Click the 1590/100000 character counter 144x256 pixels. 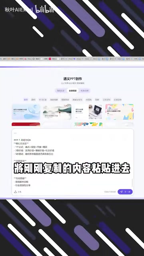tap(110, 192)
